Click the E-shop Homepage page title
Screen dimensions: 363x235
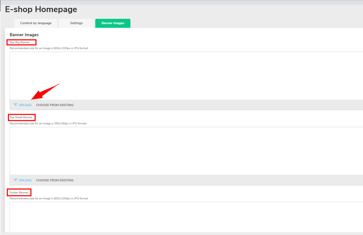pyautogui.click(x=41, y=10)
